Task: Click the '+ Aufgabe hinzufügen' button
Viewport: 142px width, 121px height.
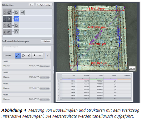Action: (x=44, y=5)
